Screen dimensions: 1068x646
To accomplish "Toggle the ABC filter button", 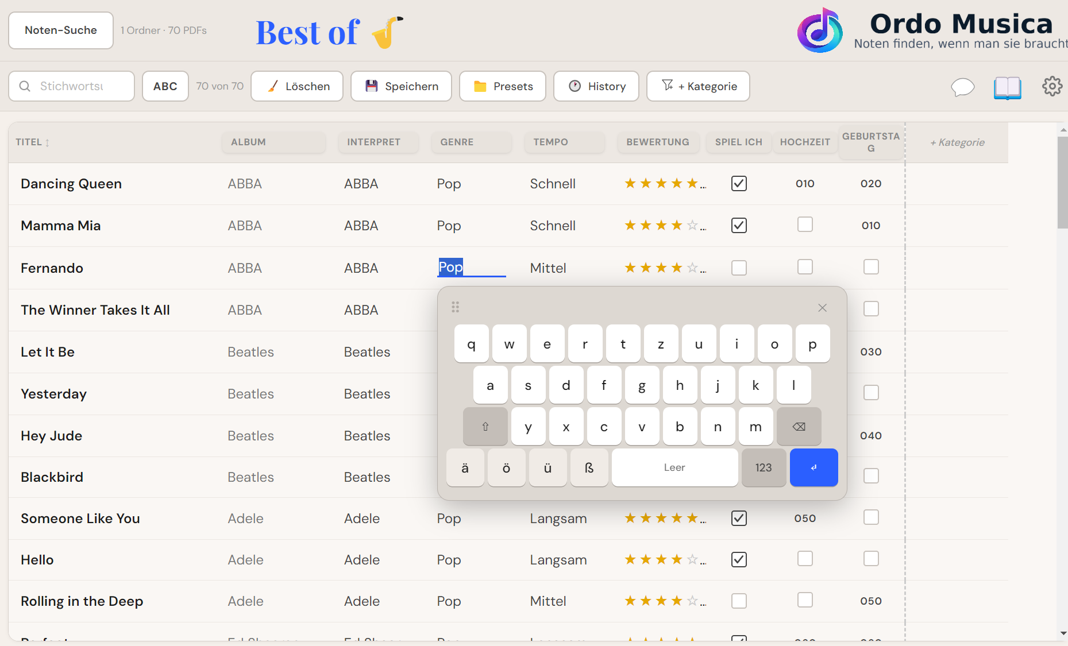I will point(165,86).
